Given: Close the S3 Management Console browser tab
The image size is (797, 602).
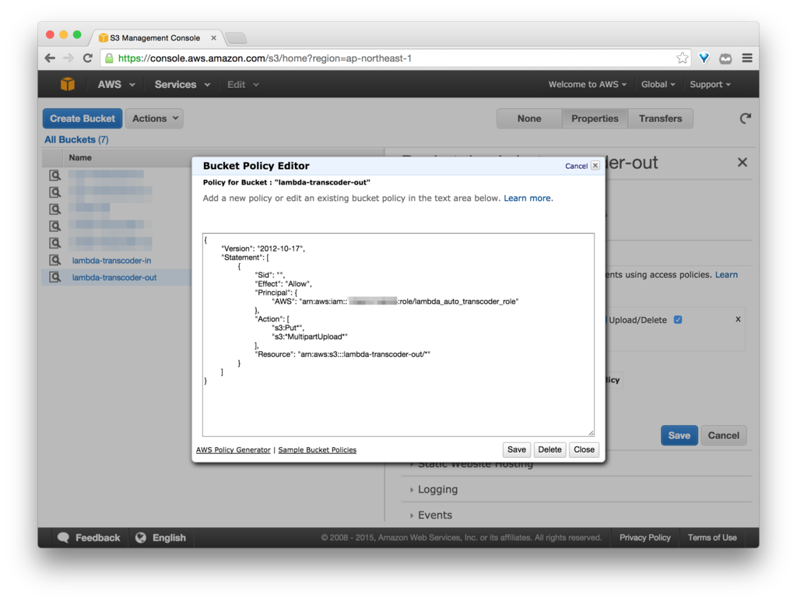Looking at the screenshot, I should [213, 37].
